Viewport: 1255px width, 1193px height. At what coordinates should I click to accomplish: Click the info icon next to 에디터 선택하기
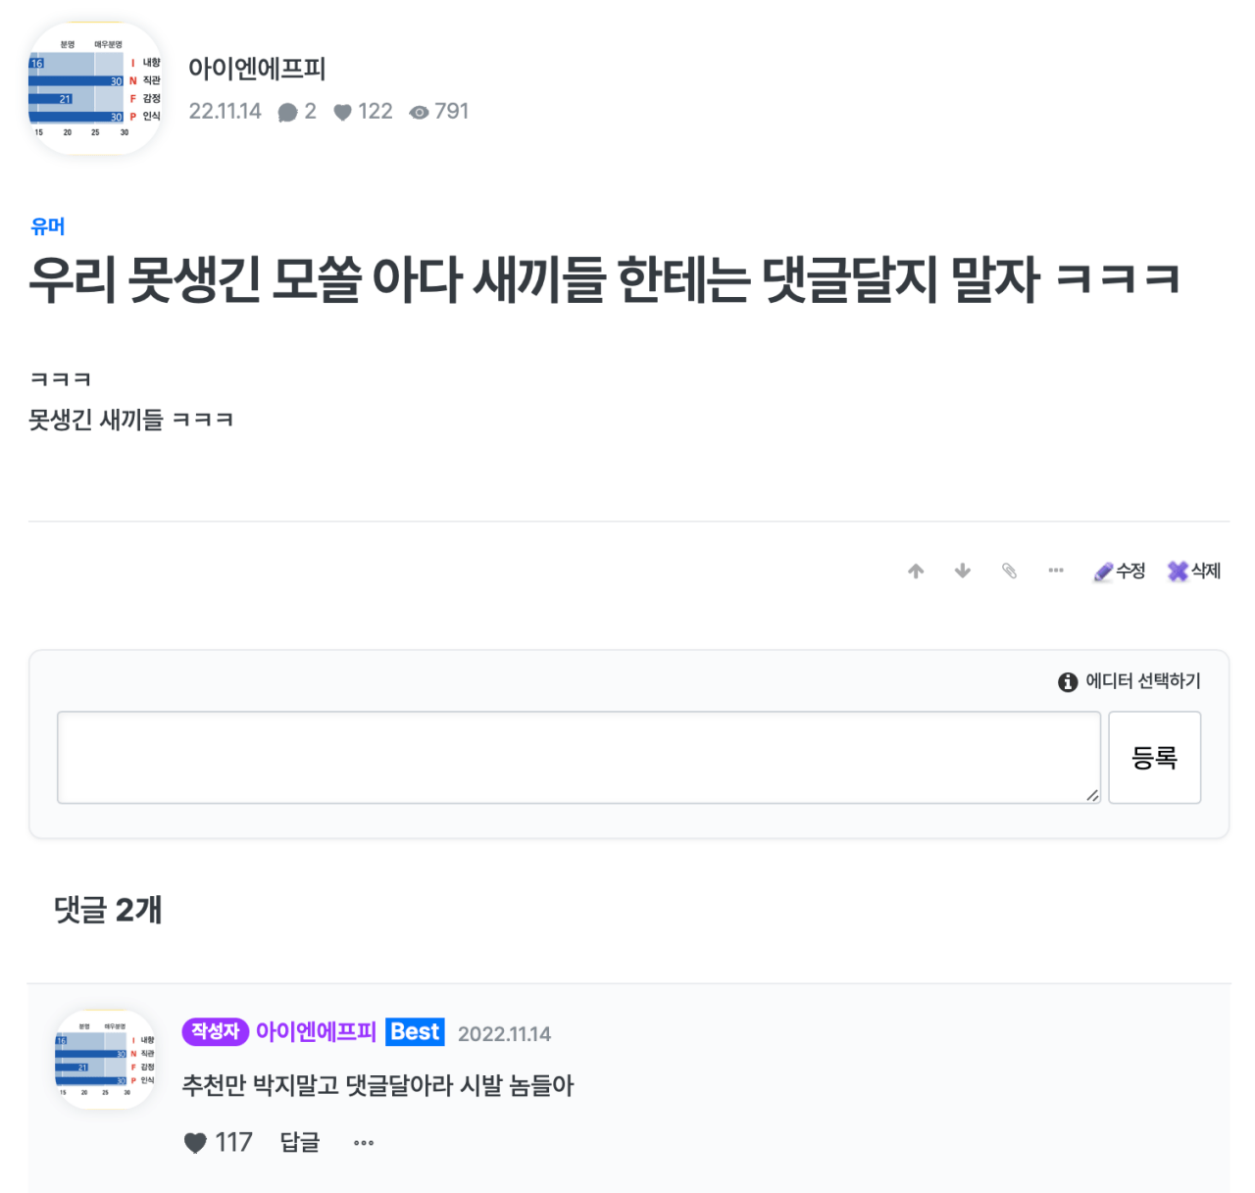pyautogui.click(x=1067, y=681)
